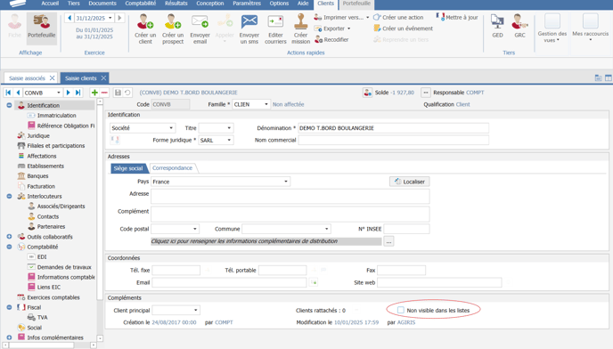This screenshot has height=349, width=613.
Task: Click the Créer un prospect icon
Action: click(173, 21)
